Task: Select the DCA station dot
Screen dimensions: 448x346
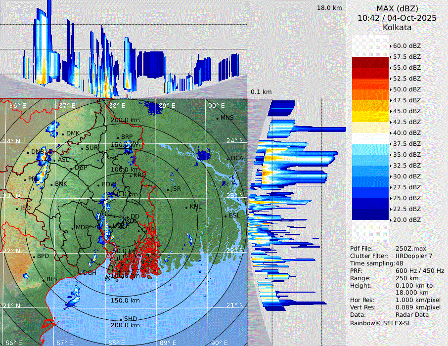Action: (228, 159)
